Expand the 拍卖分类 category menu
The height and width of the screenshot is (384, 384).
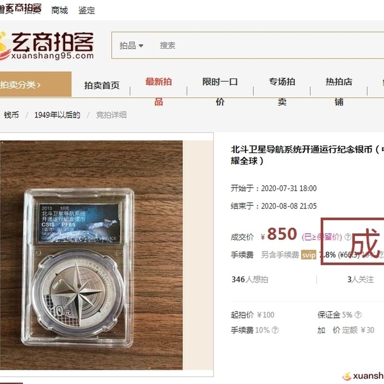tap(36, 84)
